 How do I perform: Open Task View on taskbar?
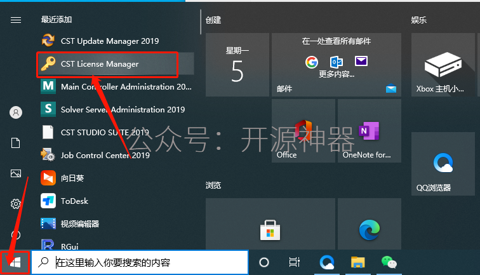pyautogui.click(x=295, y=262)
